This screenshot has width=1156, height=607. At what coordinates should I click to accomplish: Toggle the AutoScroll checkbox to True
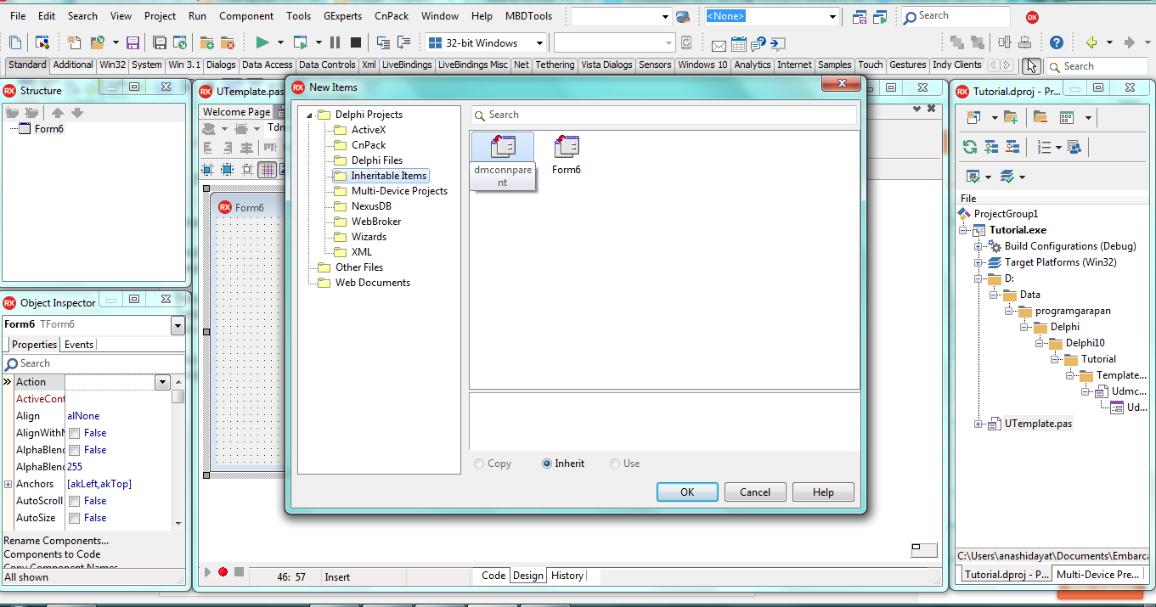pyautogui.click(x=72, y=500)
